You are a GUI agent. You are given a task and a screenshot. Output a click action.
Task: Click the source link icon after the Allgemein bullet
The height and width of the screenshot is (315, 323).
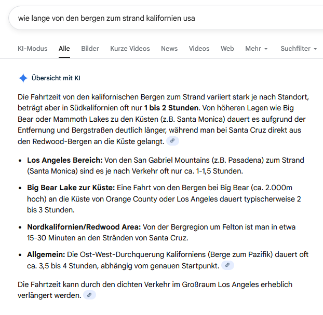tap(227, 265)
